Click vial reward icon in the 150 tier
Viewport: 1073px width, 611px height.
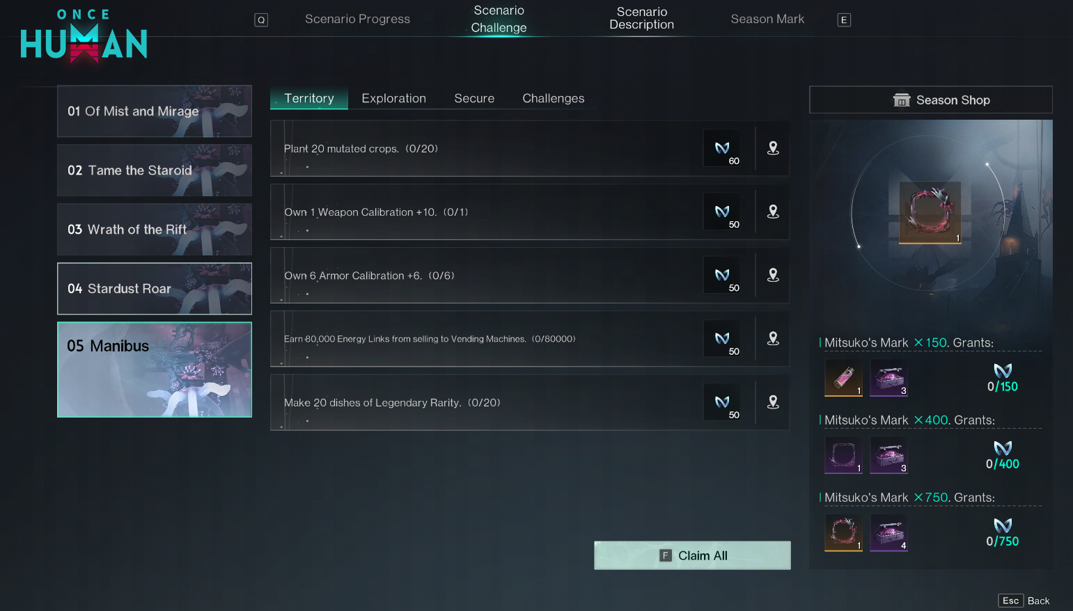[x=843, y=378]
